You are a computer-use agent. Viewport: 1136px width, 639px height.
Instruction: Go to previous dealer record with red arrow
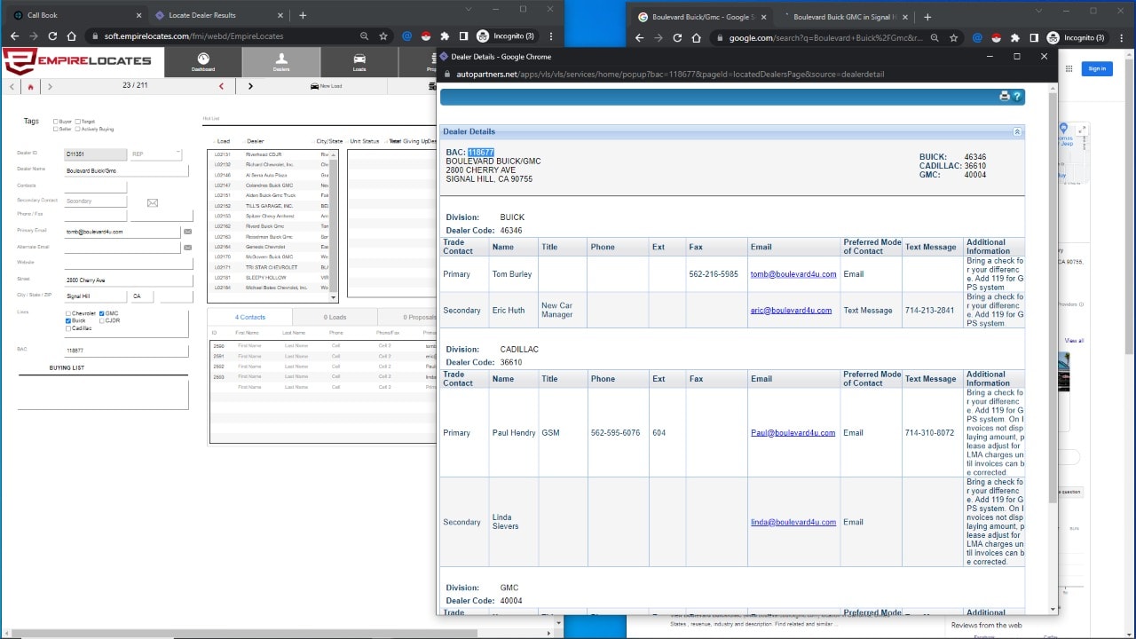[221, 86]
